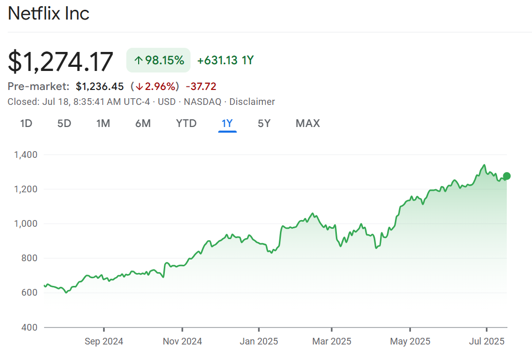The image size is (532, 363).
Task: Click the 1,400 y-axis label
Action: click(x=26, y=155)
